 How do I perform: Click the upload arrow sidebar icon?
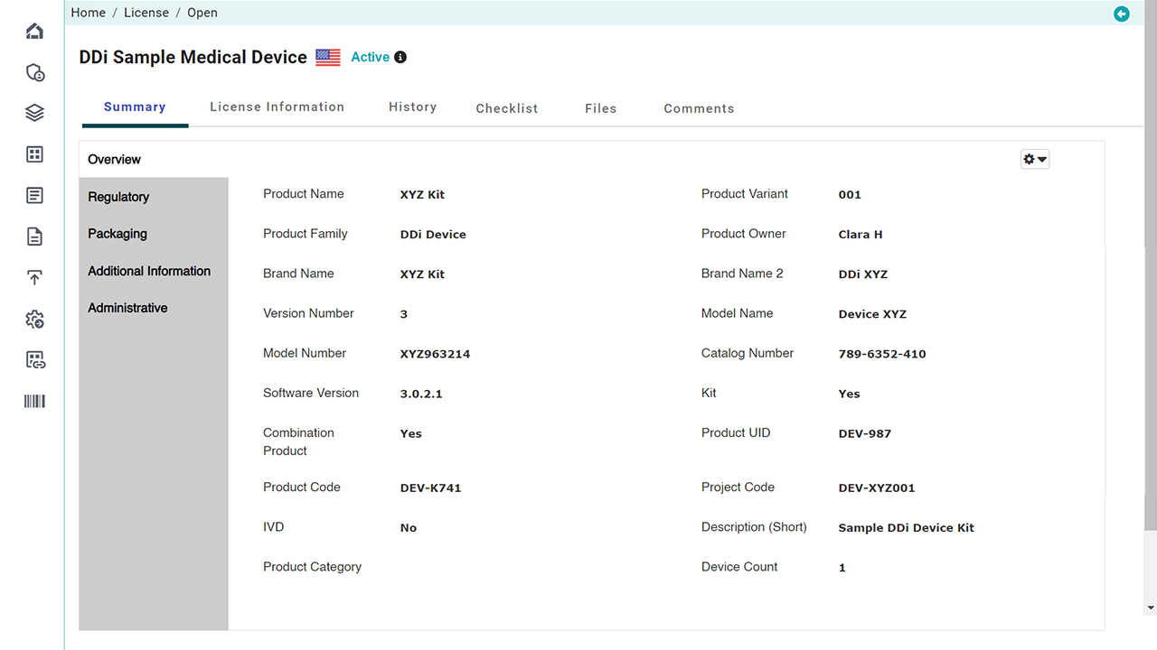click(x=34, y=277)
